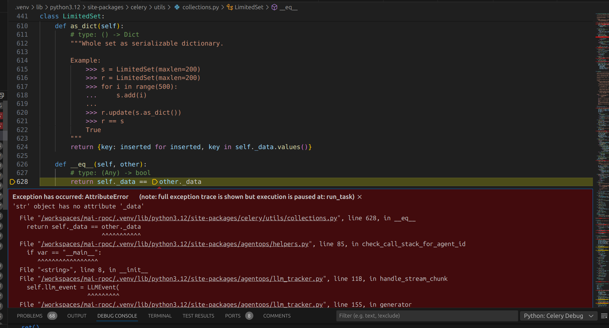The image size is (609, 328).
Task: Click the 'for i in range(500):' docstring line
Action: [139, 87]
